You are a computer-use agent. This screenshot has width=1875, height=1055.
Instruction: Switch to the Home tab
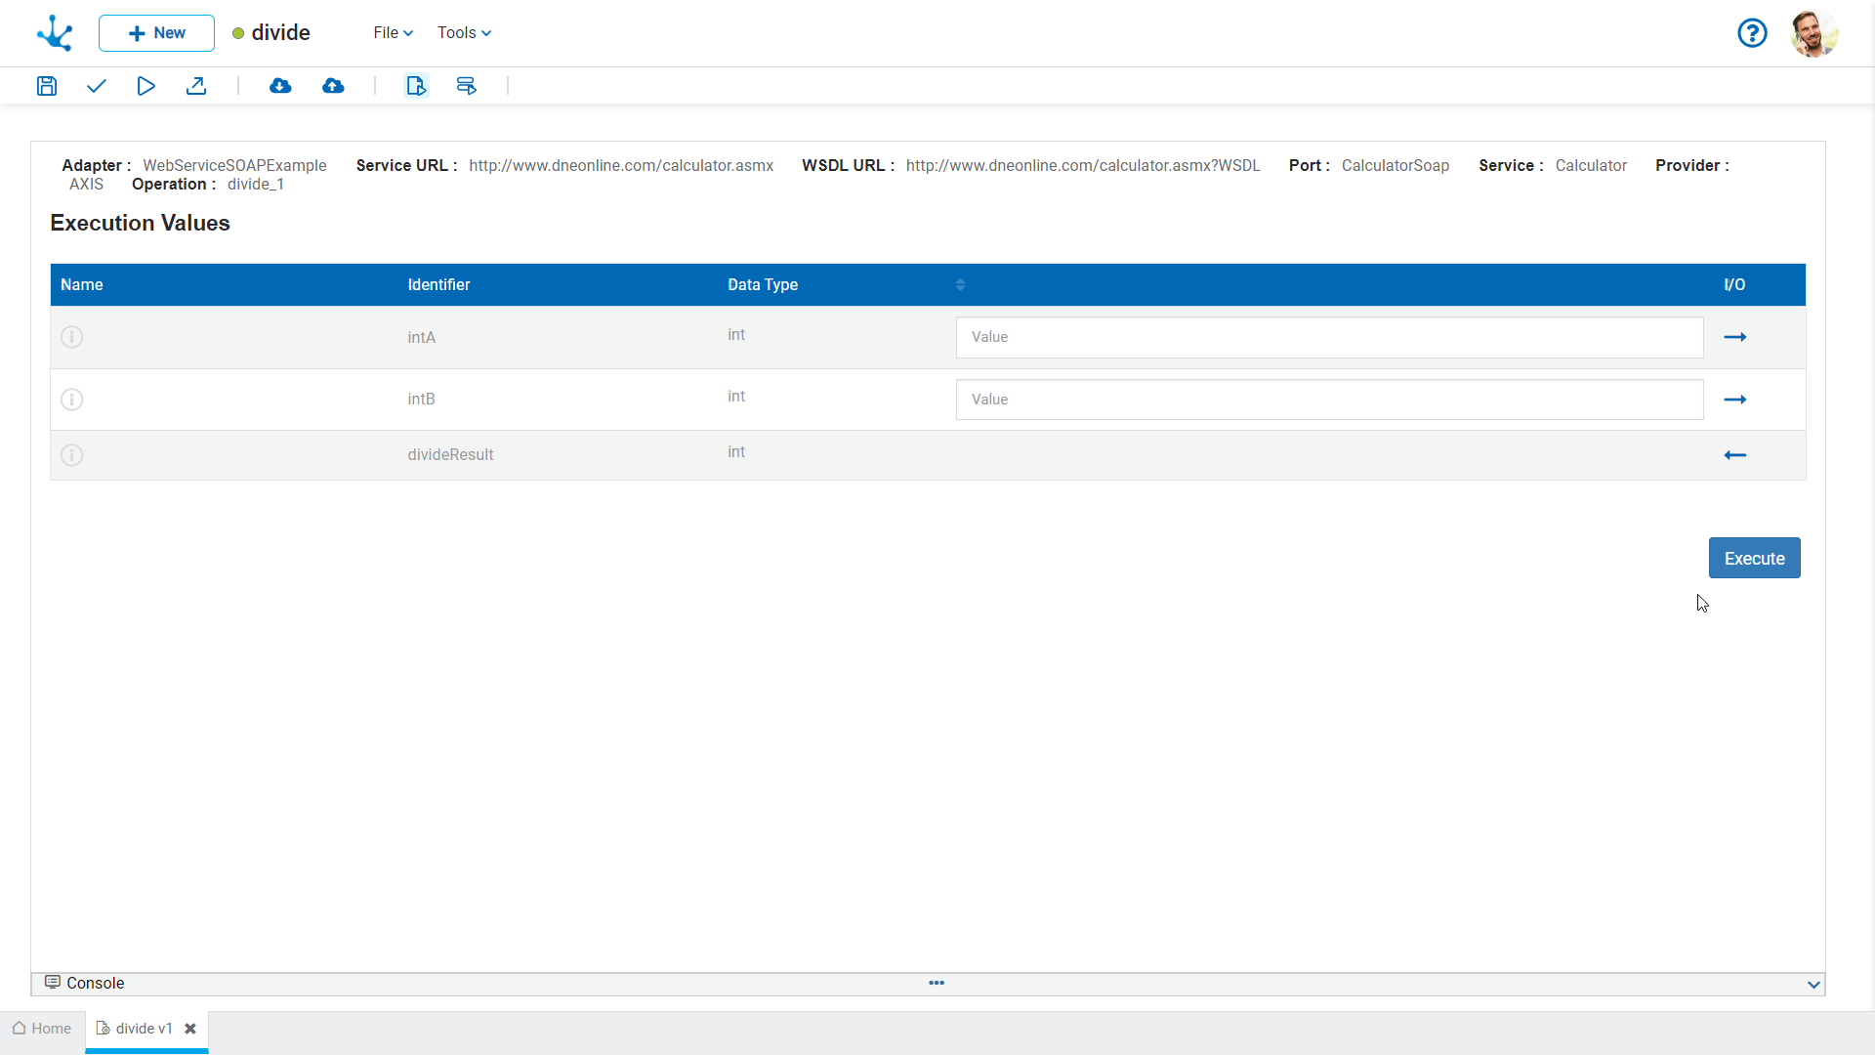click(42, 1029)
